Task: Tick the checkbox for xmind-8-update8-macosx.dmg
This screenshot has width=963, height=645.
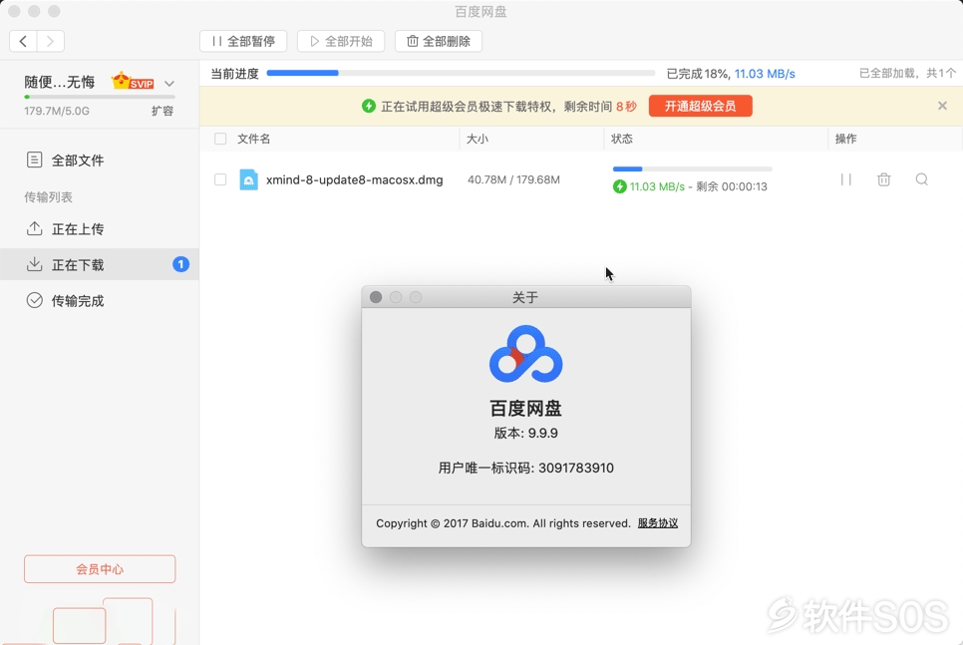Action: [220, 179]
